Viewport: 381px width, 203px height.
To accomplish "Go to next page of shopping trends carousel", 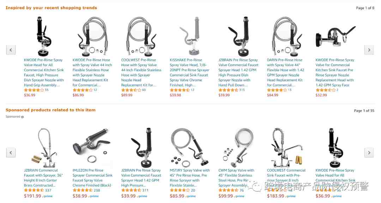I will pos(369,50).
